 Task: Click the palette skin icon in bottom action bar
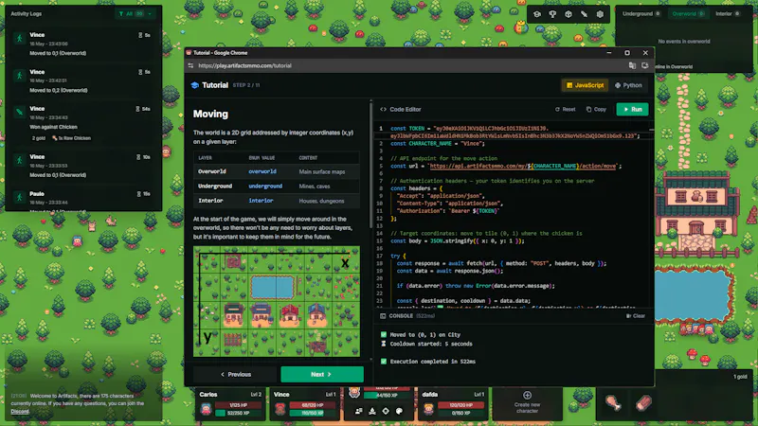click(x=399, y=411)
